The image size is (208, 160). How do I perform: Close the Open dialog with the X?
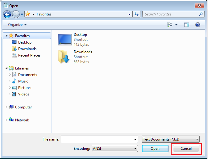[199, 6]
